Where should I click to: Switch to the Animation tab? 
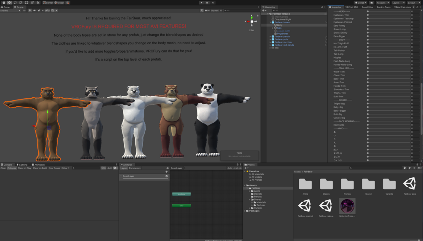[x=38, y=165]
